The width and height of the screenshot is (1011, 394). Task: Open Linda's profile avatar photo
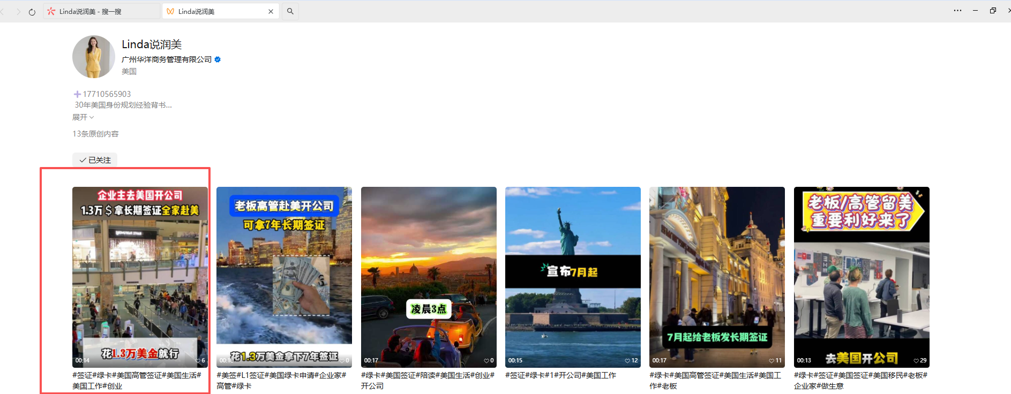click(94, 57)
